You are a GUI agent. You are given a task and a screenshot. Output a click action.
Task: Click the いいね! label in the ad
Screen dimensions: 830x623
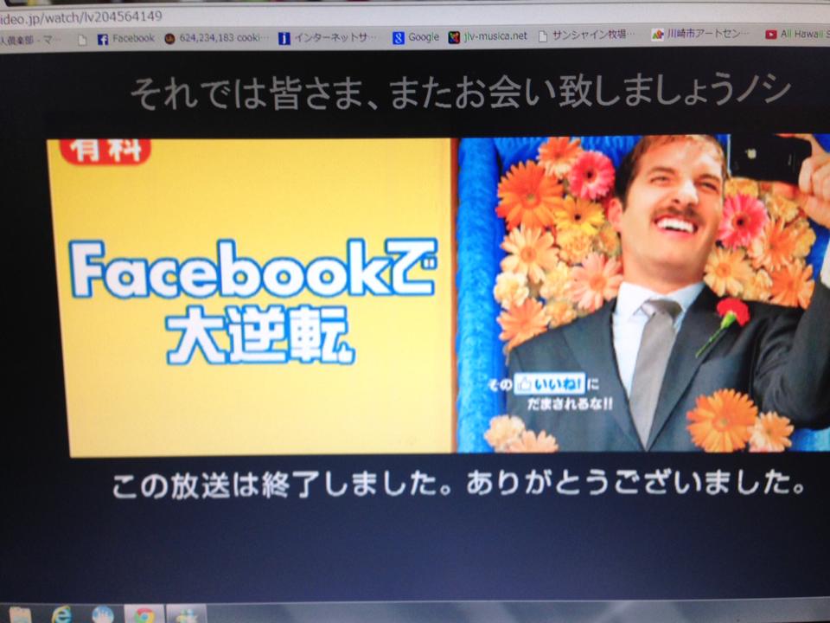[x=551, y=383]
